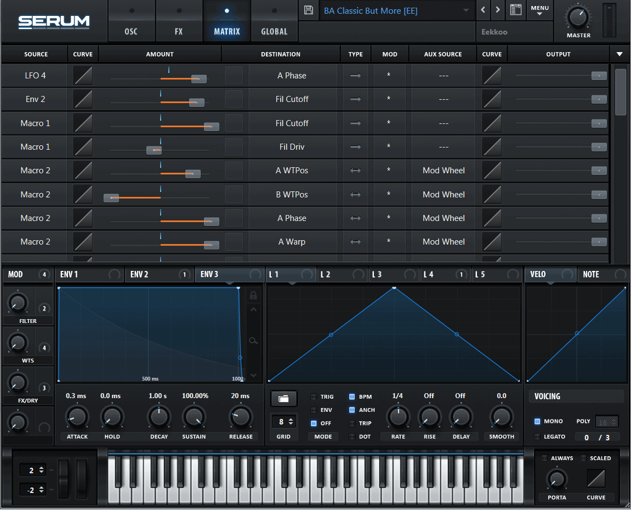Enable the TRIG mode checkbox
631x510 pixels.
click(314, 397)
